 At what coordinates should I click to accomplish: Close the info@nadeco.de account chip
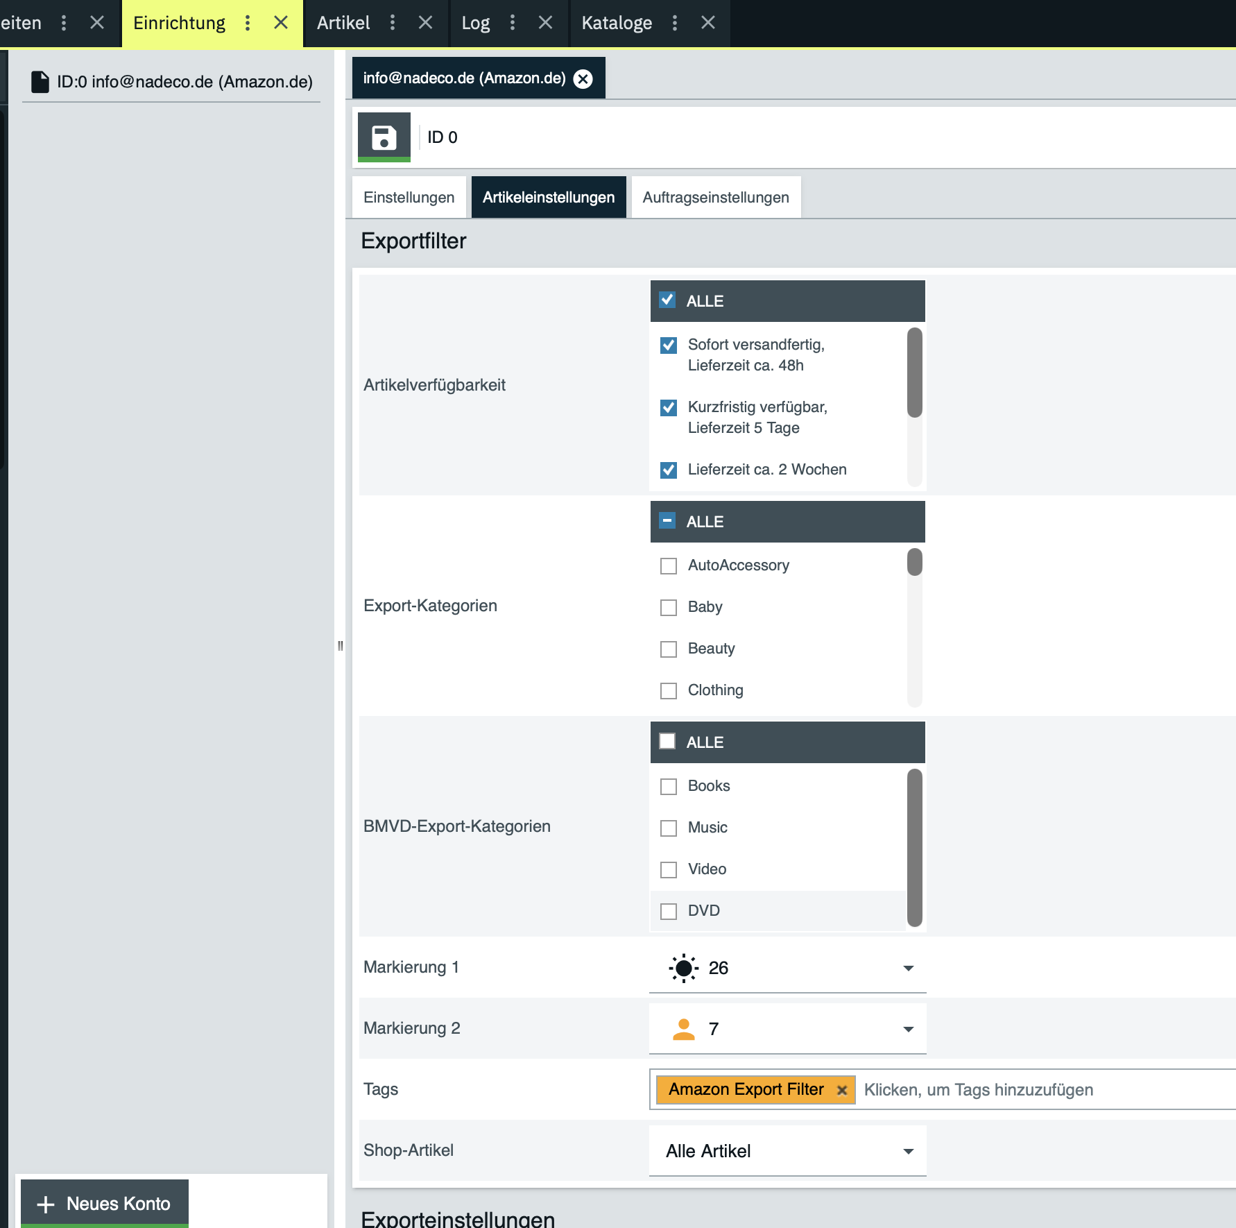[583, 79]
